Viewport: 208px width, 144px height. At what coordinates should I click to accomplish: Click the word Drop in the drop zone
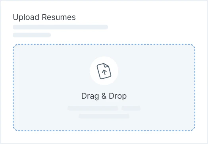[118, 96]
